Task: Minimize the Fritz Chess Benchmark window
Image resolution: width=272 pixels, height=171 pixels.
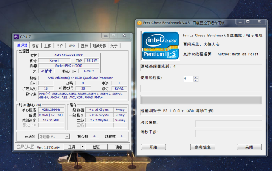Action: (x=240, y=22)
